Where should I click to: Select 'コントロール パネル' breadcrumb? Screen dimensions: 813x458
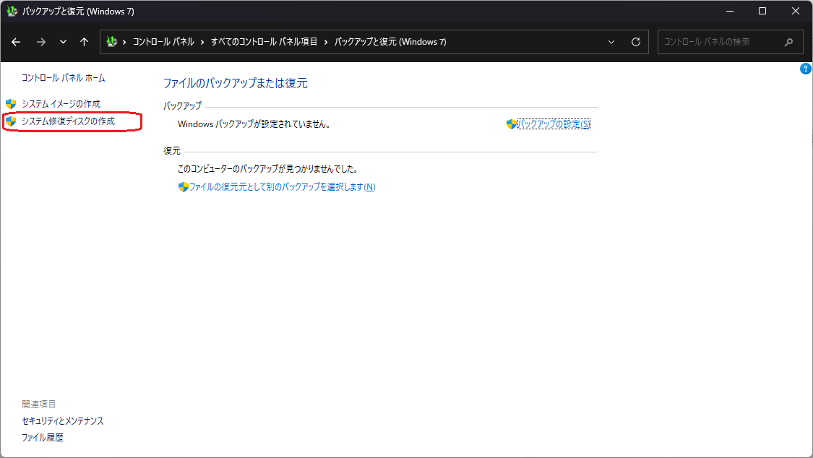coord(163,42)
